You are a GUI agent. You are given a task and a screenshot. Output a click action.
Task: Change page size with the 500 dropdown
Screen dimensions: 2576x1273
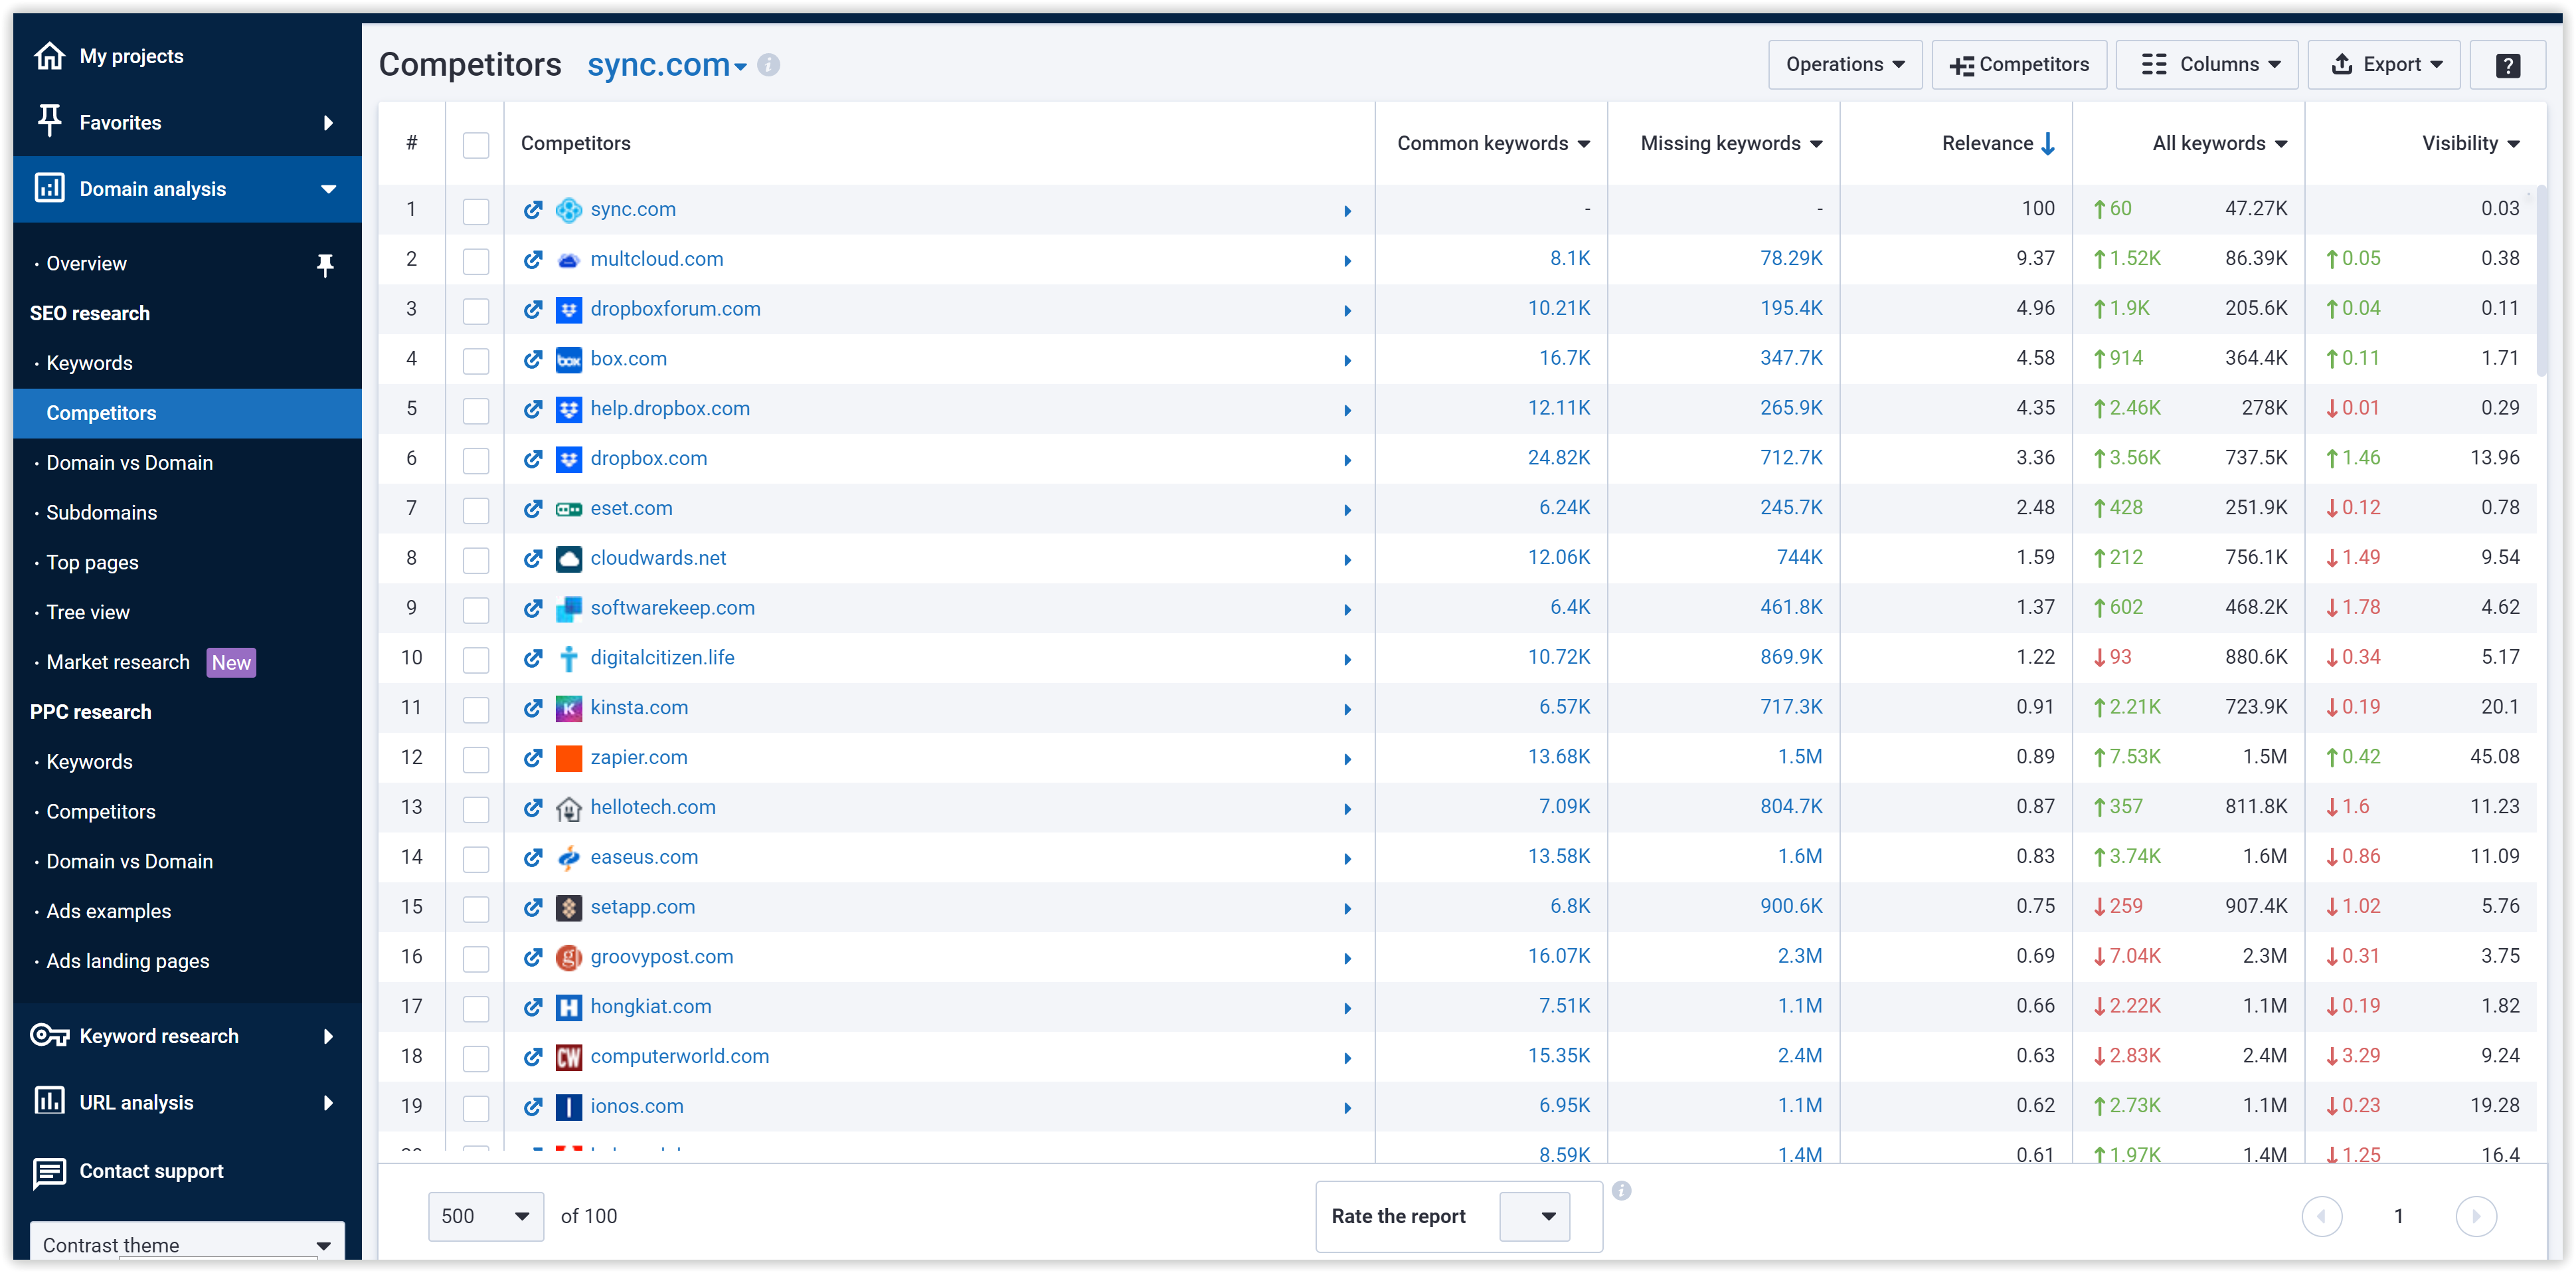click(486, 1216)
